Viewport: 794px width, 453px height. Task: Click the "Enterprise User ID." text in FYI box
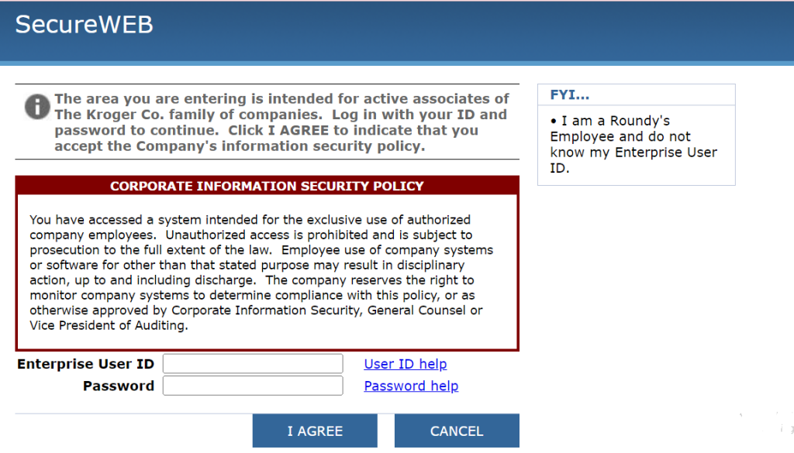[633, 160]
